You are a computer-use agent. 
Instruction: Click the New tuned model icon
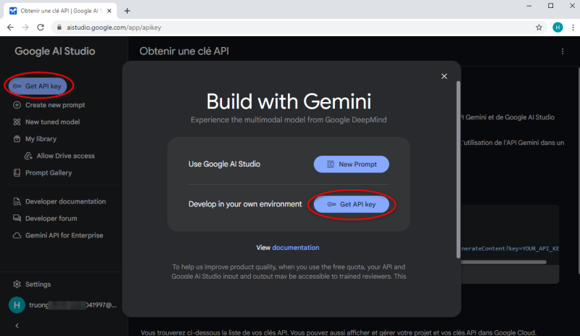[17, 122]
